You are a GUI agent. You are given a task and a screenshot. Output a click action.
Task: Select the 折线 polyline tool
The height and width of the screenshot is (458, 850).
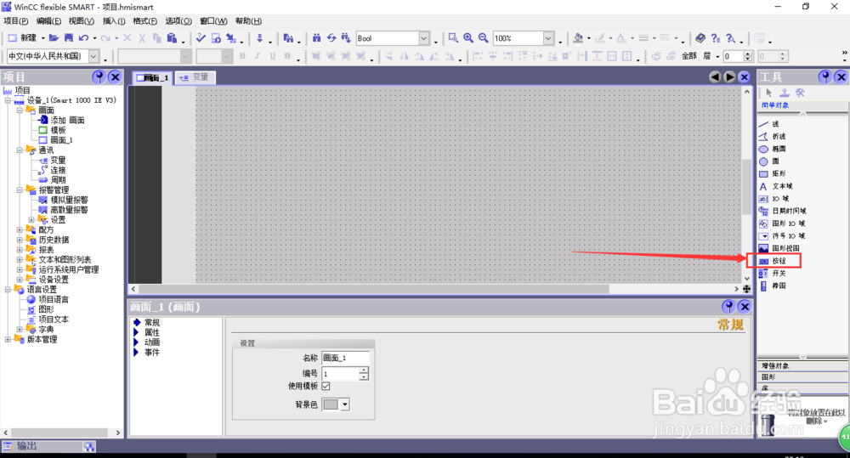pos(779,137)
